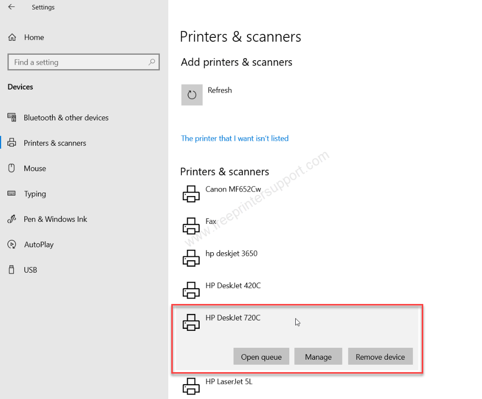Viewport: 482px width, 399px height.
Task: Open the Home settings page
Action: 34,37
